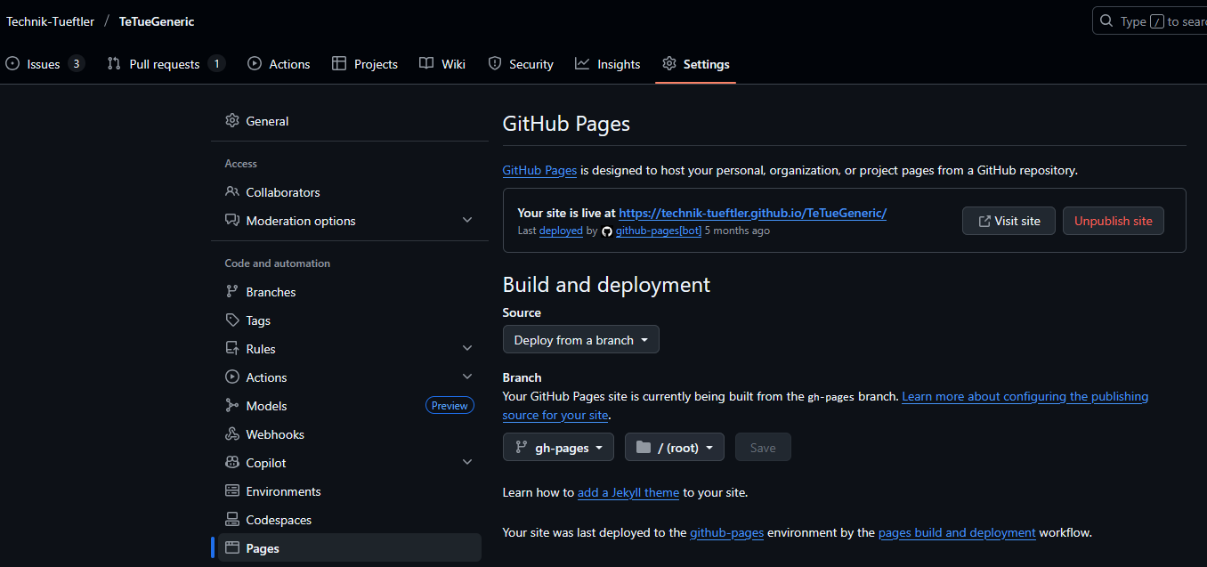Viewport: 1207px width, 567px height.
Task: Click the Branches git-branch icon in sidebar
Action: (x=232, y=292)
